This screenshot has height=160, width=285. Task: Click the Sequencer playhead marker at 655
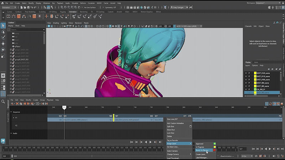pos(64,107)
